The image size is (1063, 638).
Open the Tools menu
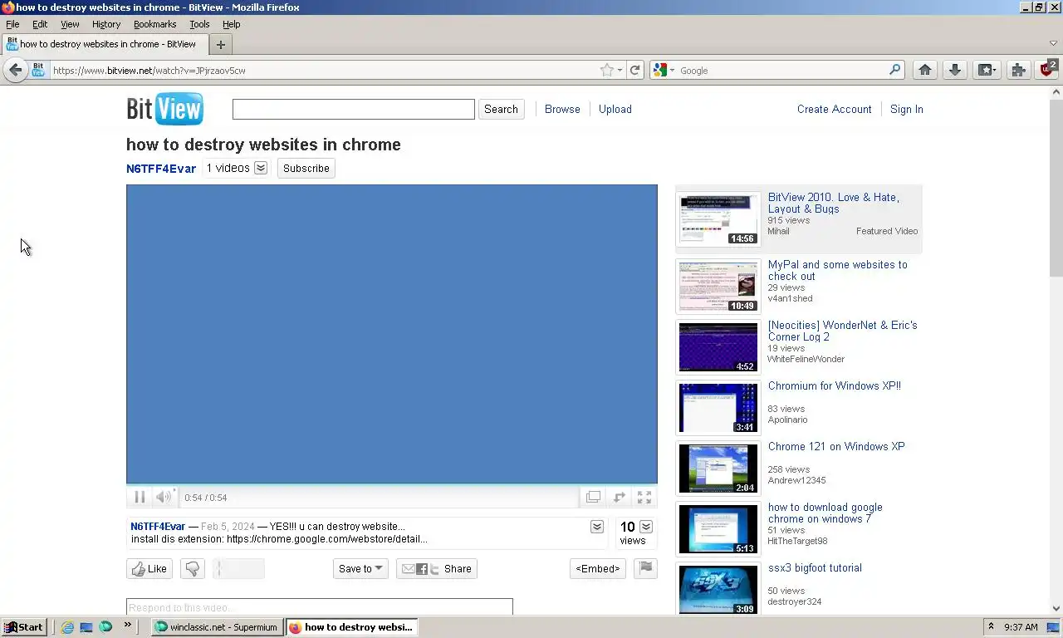pos(199,24)
